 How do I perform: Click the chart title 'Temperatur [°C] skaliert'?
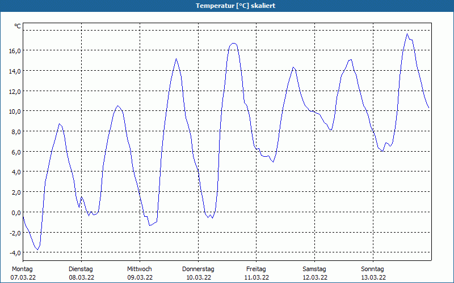point(227,6)
